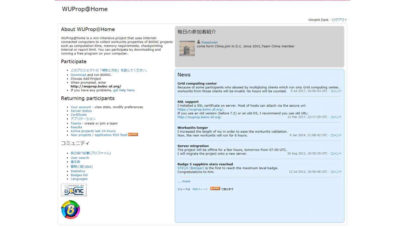
Task: Click the Participate heading
Action: (x=74, y=62)
